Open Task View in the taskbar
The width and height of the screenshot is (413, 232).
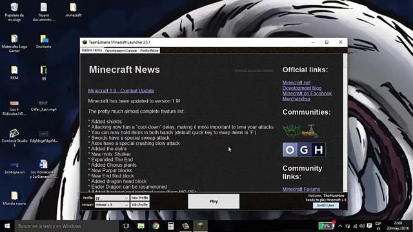(x=126, y=226)
